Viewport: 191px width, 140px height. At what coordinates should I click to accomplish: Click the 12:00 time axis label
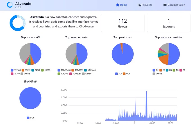point(80,123)
